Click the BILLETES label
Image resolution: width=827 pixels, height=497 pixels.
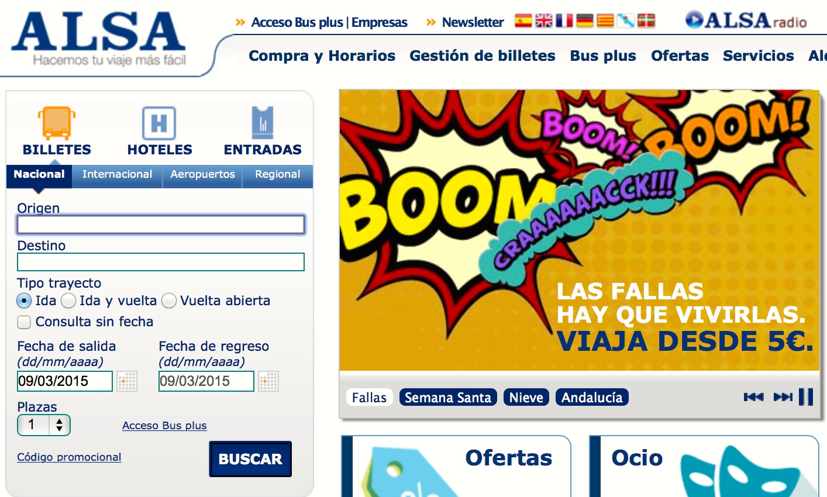57,150
